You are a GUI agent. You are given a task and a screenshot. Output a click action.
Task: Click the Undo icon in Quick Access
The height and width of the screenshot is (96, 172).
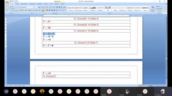(13, 1)
